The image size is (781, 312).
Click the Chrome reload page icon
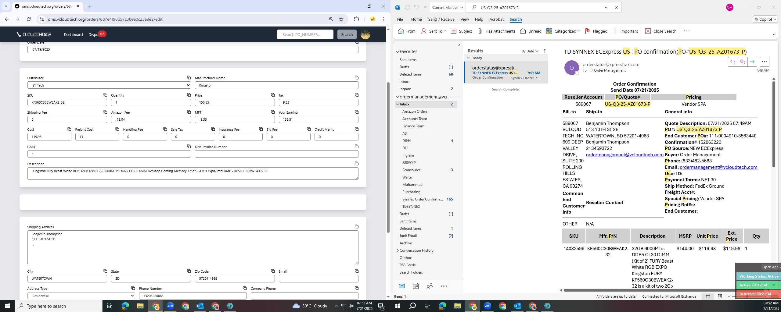29,19
